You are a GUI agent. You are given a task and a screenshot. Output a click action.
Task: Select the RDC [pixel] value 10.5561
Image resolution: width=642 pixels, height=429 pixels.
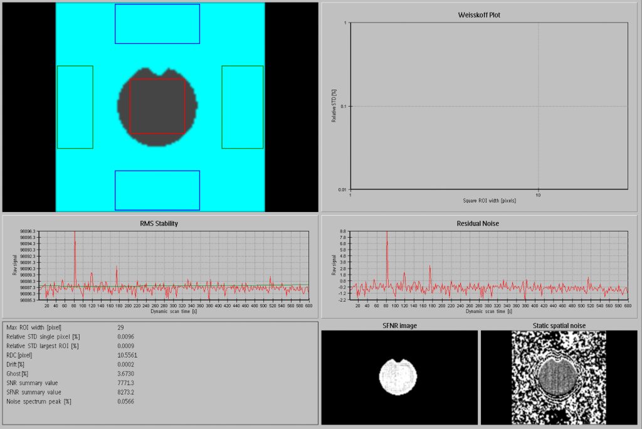click(x=127, y=355)
